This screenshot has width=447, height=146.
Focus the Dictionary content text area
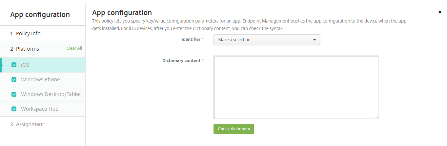coord(296,87)
